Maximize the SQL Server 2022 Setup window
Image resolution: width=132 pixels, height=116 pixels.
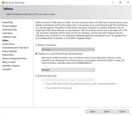[x=120, y=3]
